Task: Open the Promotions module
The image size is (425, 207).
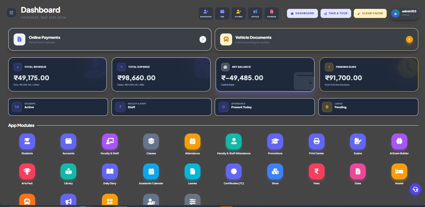Action: [275, 141]
